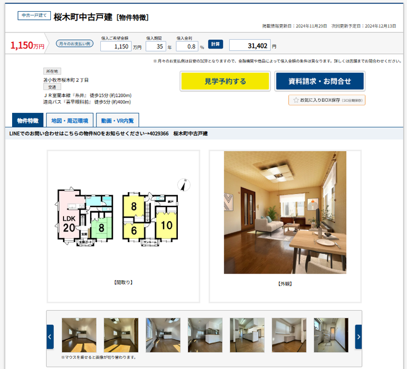Select the 物件特徴 tab
The image size is (407, 369).
[28, 120]
